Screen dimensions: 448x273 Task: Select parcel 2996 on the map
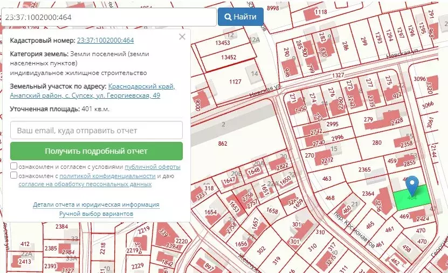click(x=337, y=138)
